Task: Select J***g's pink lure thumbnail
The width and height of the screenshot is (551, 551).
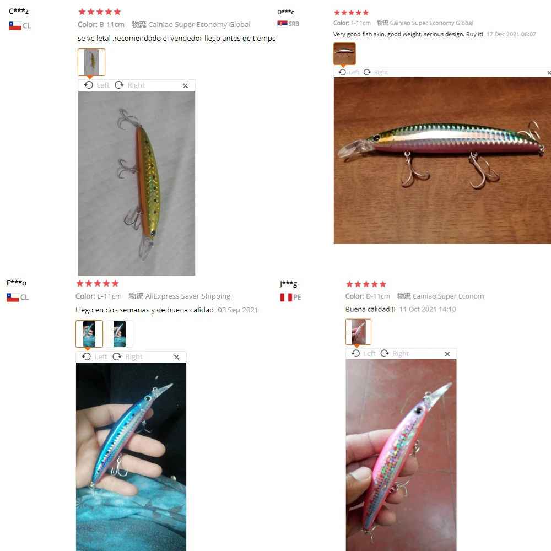Action: coord(359,332)
